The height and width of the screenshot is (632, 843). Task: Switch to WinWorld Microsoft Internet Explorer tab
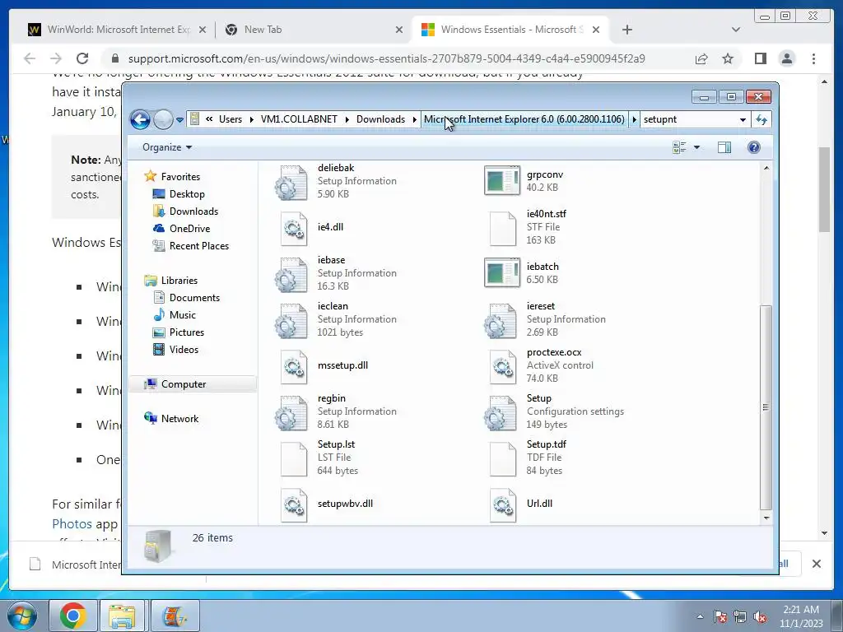coord(117,30)
